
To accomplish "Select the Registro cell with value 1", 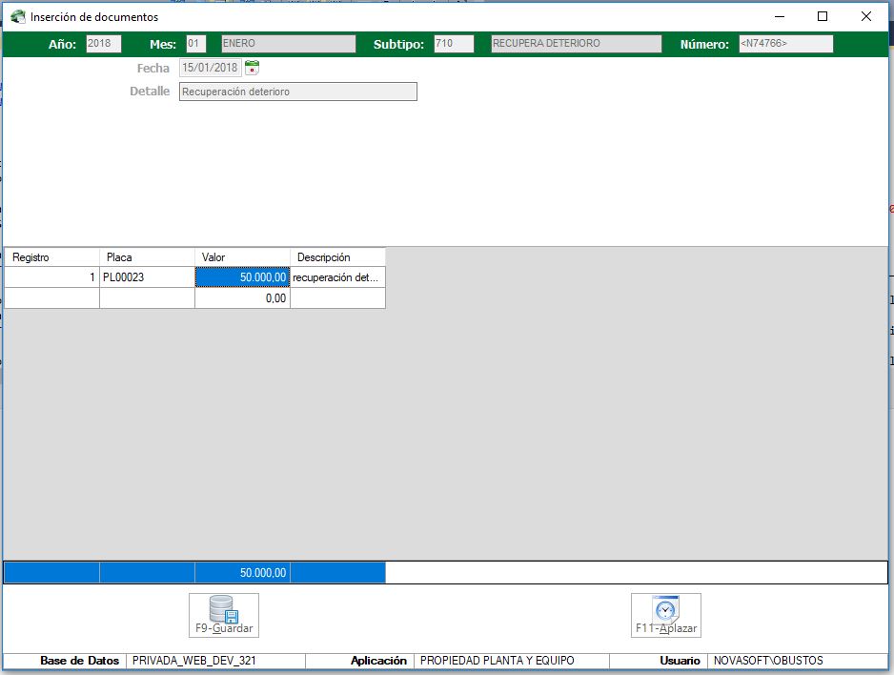I will coord(51,277).
